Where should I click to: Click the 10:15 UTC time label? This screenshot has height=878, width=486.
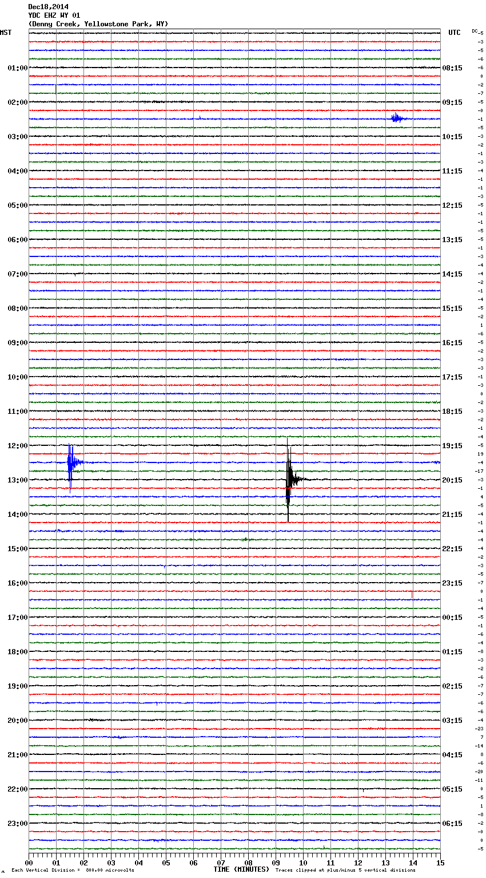point(452,136)
